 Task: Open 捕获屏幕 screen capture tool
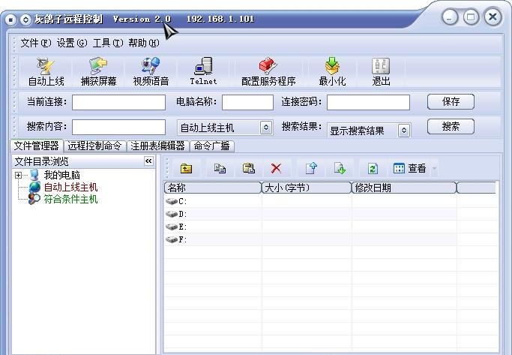coord(99,72)
